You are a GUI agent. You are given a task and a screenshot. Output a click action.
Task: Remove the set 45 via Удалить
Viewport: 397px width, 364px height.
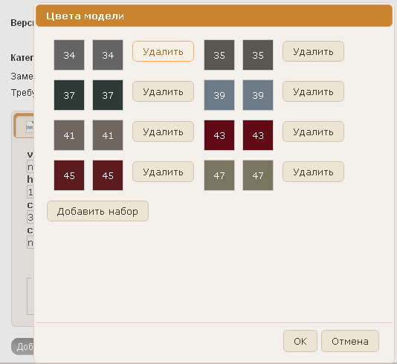click(x=163, y=172)
